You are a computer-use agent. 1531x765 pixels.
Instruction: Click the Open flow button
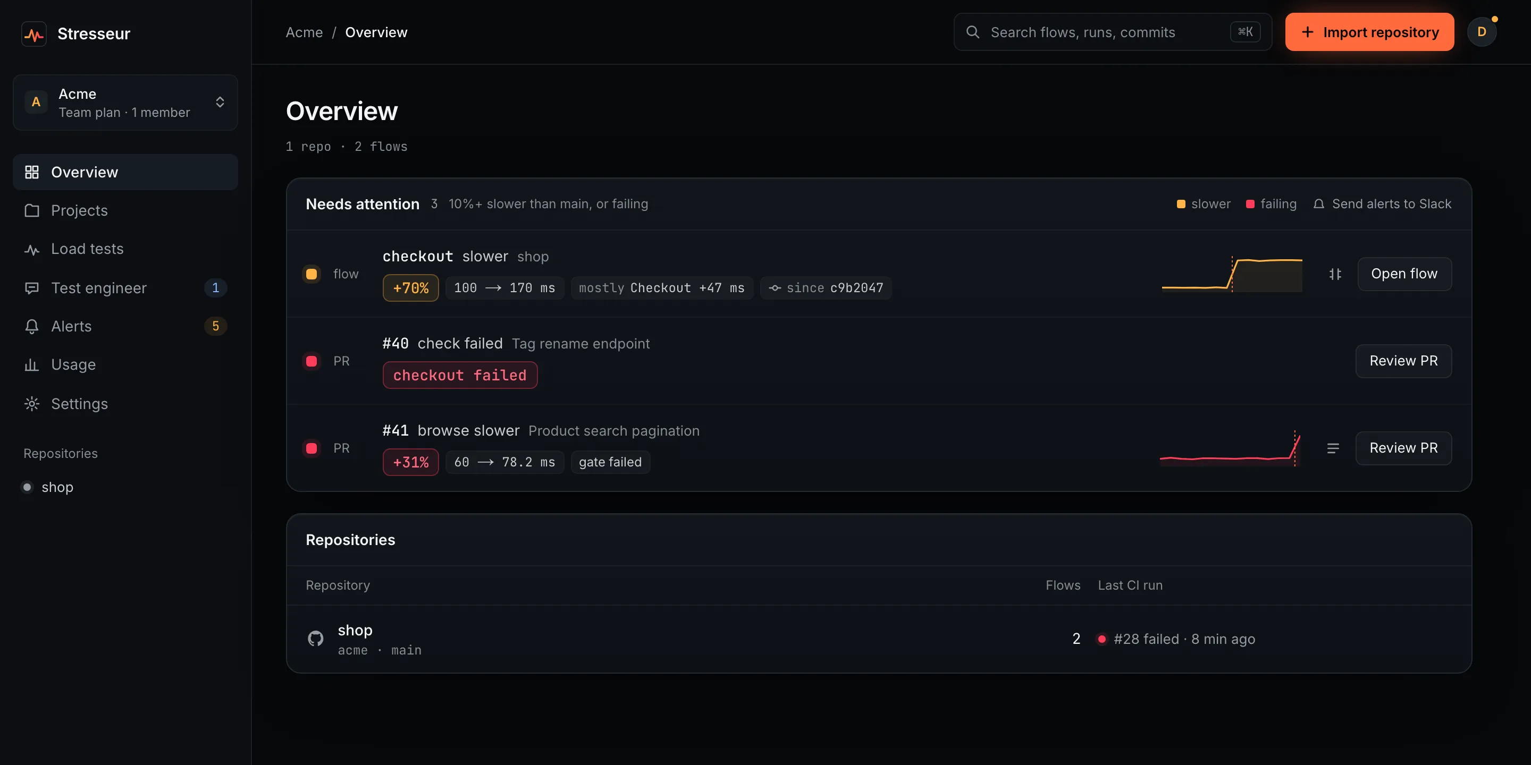(x=1404, y=274)
